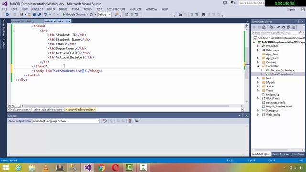Viewport: 306px width, 172px height.
Task: Click the Sign in link
Action: click(291, 10)
